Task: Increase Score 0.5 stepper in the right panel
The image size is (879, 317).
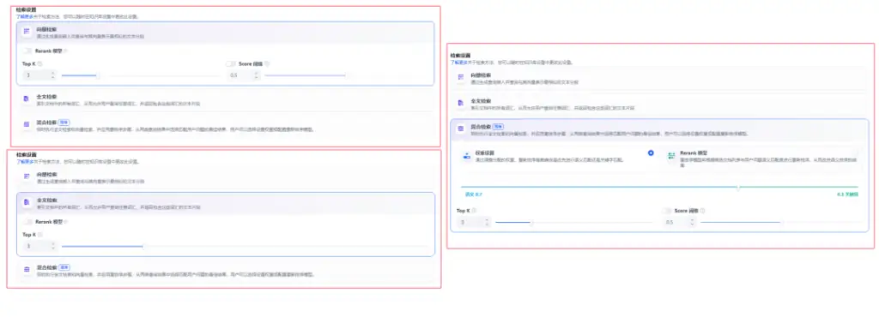Action: pyautogui.click(x=692, y=220)
